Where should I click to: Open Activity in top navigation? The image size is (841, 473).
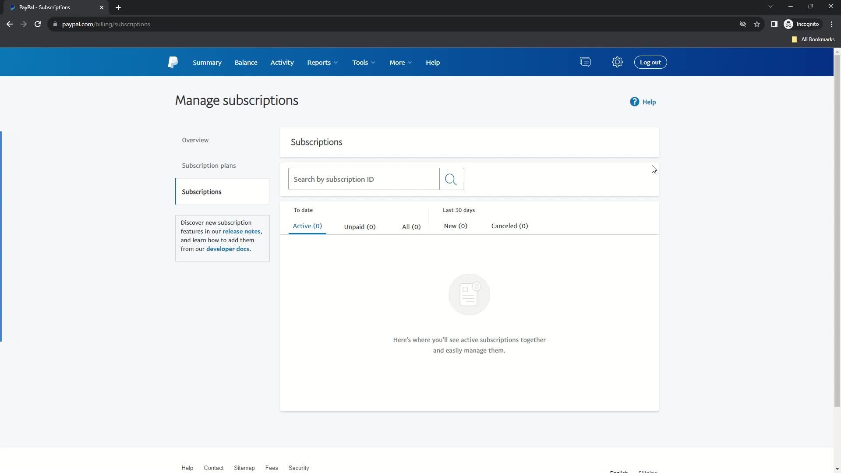pos(282,62)
